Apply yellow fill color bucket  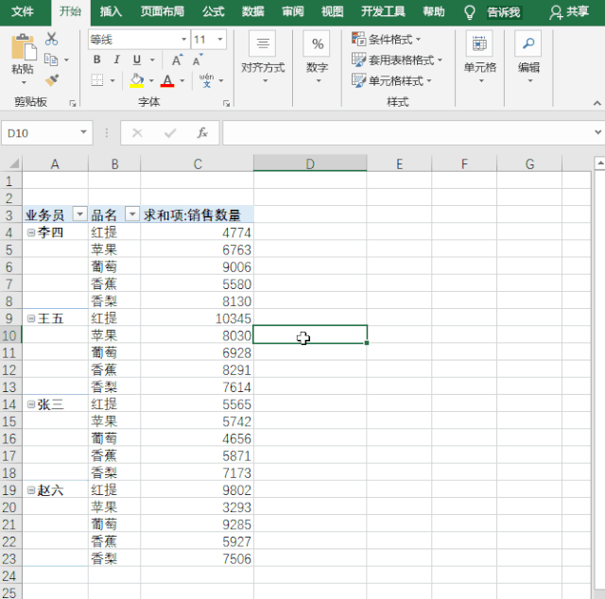[136, 80]
